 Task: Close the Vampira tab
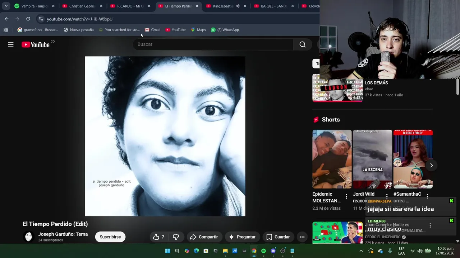pos(53,6)
